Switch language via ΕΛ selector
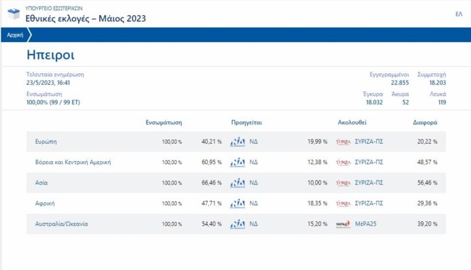The width and height of the screenshot is (471, 270). (459, 14)
